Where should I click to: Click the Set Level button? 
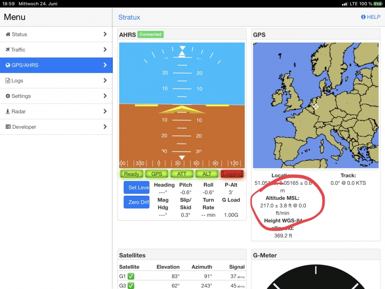pyautogui.click(x=136, y=188)
